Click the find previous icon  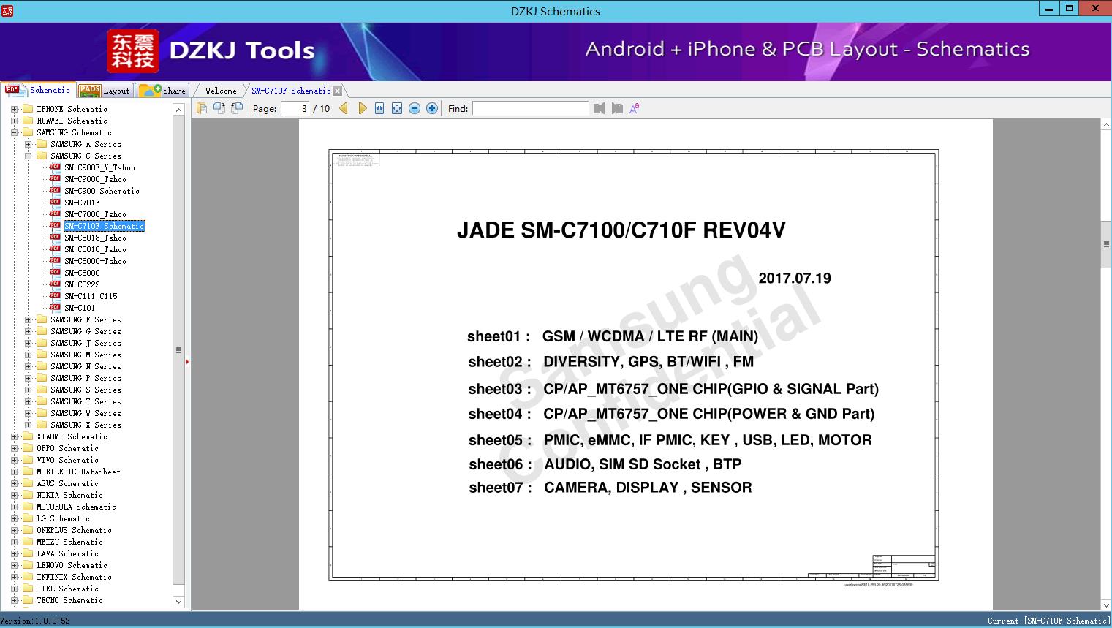coord(600,108)
